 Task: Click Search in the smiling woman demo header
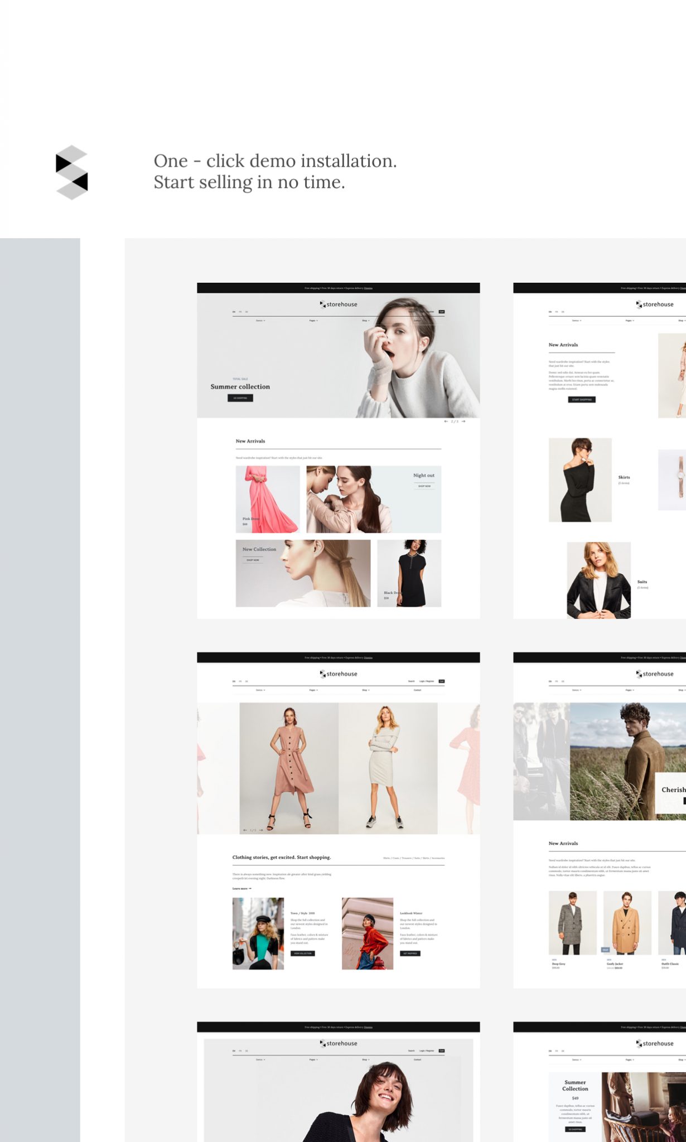pyautogui.click(x=411, y=1051)
